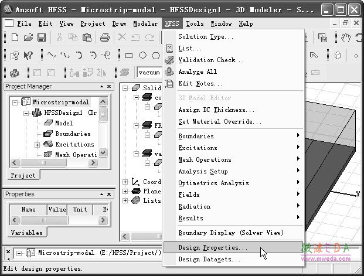Select the Pan hand tool icon

tap(346, 38)
